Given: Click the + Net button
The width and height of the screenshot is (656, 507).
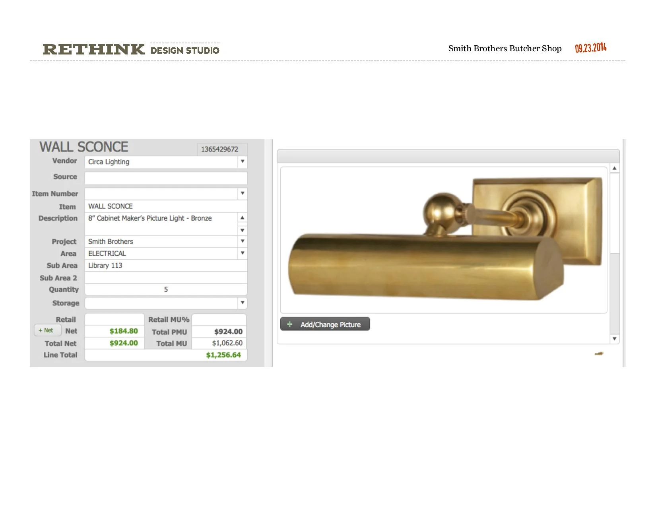Looking at the screenshot, I should pyautogui.click(x=47, y=330).
